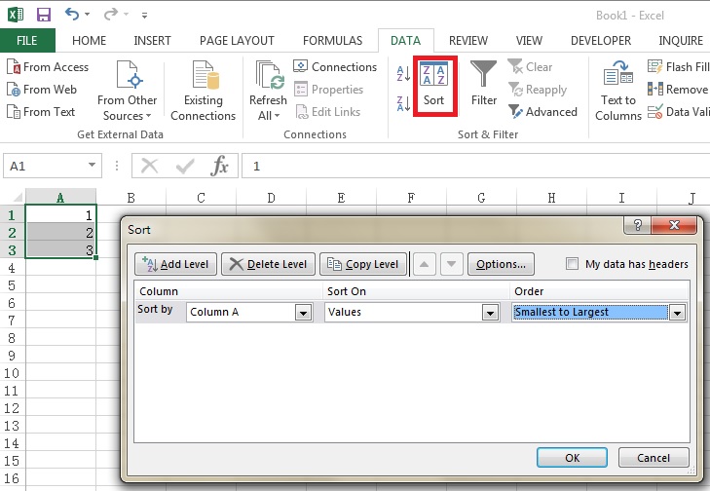This screenshot has width=710, height=491.
Task: Select cell A2 containing 2
Action: tap(60, 233)
